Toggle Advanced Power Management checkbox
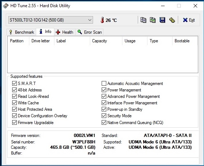 104,96
